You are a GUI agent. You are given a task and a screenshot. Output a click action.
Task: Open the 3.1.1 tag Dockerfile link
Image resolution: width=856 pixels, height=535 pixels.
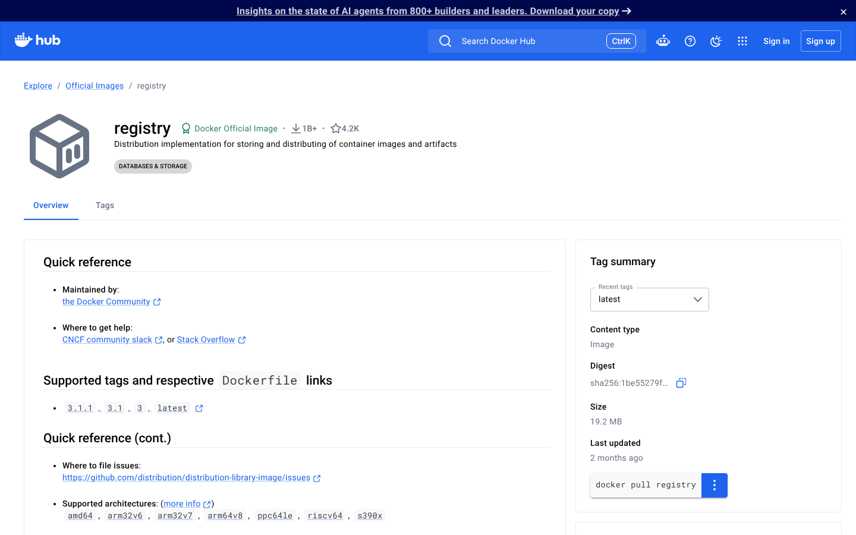[80, 408]
